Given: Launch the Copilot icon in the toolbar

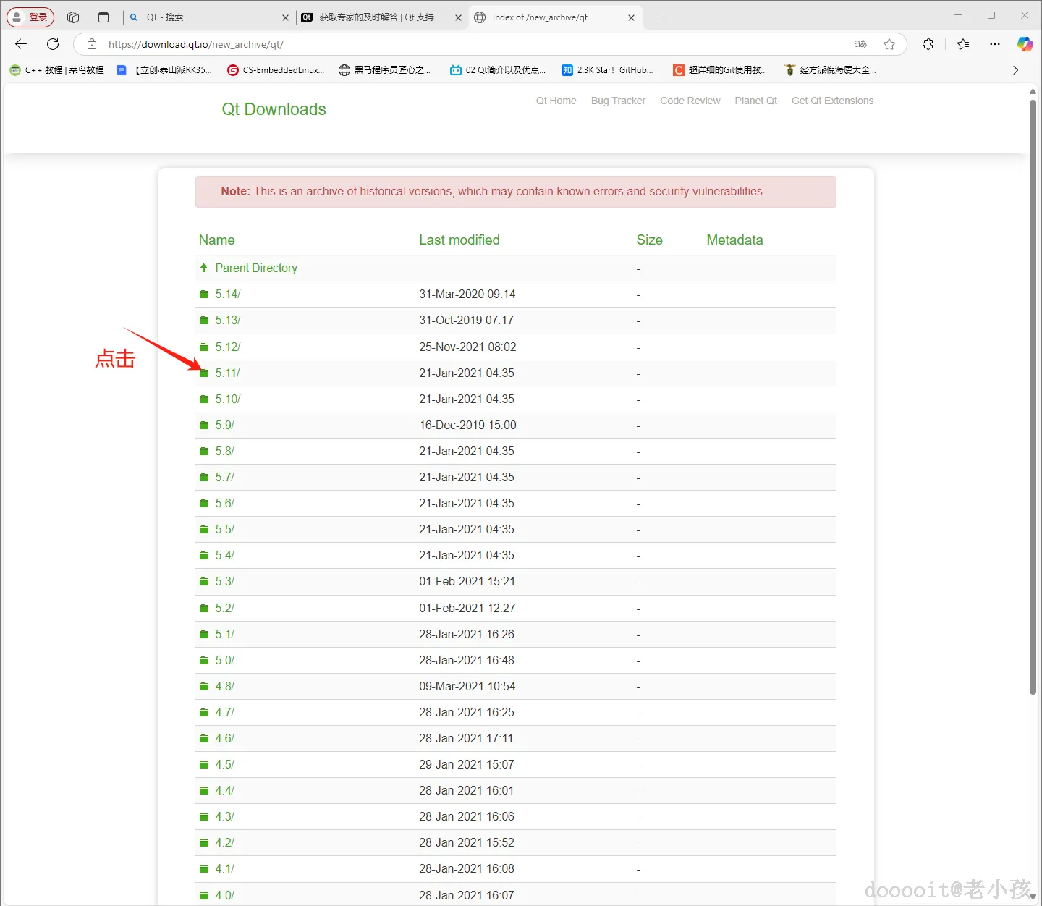Looking at the screenshot, I should [1025, 44].
